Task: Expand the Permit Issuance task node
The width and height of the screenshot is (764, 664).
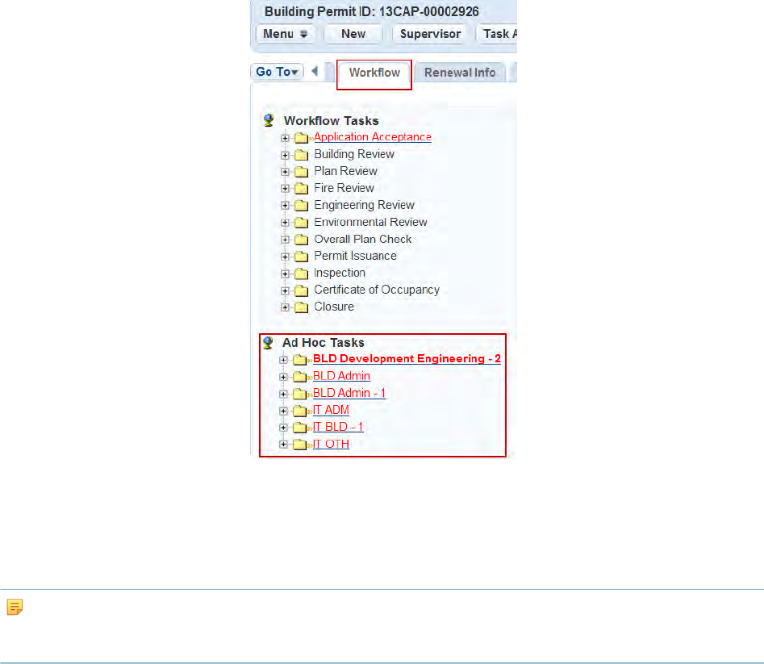Action: 285,257
